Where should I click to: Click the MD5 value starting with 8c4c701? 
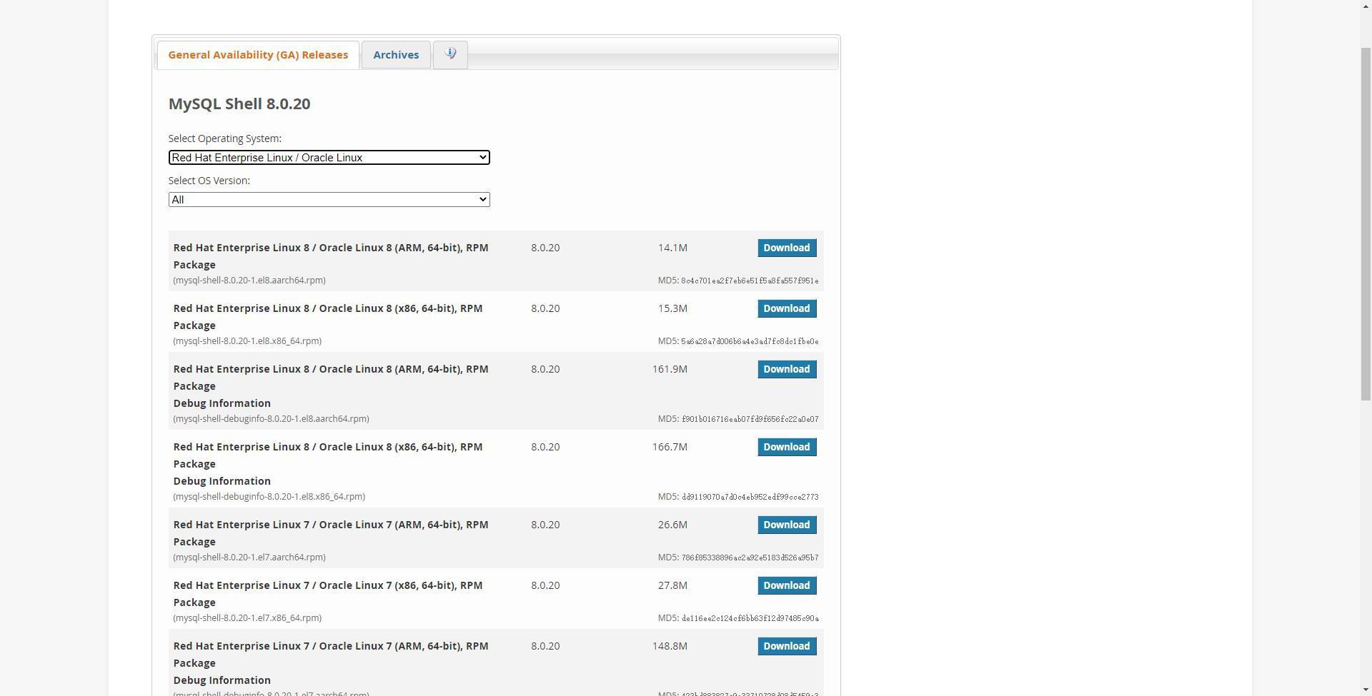tap(750, 281)
